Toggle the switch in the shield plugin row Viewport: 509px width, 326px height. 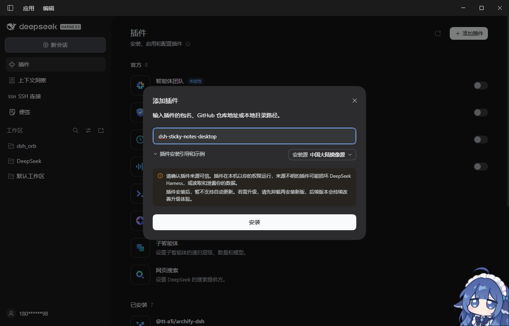(x=481, y=112)
